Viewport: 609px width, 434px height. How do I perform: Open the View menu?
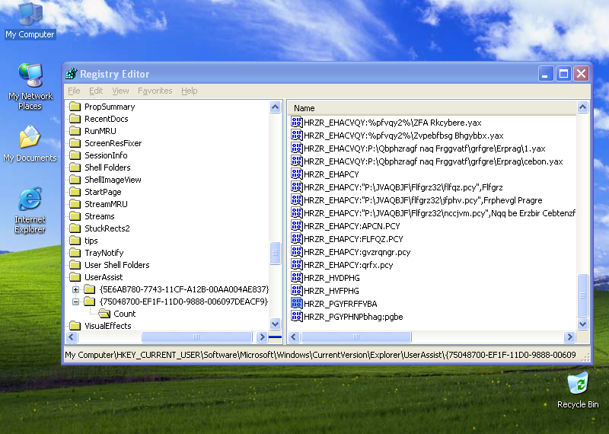click(120, 91)
